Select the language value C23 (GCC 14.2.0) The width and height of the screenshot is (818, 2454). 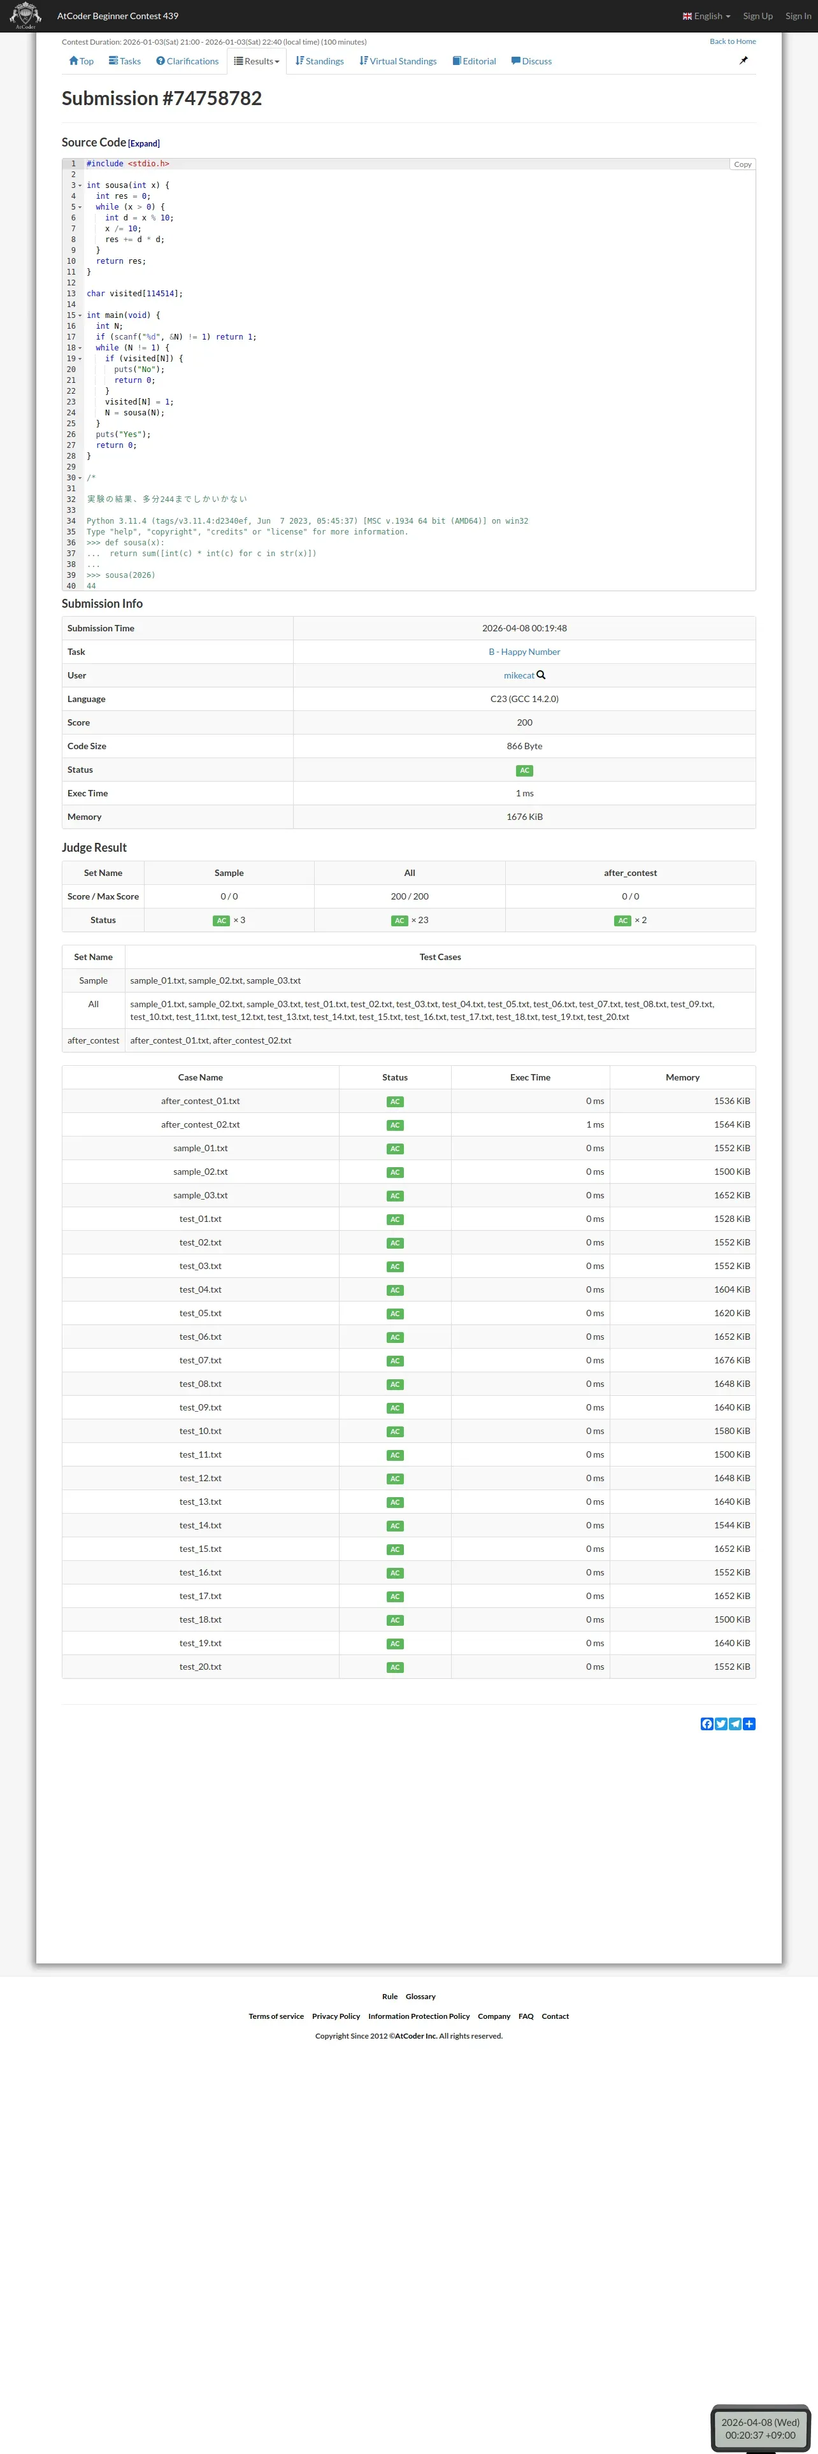[525, 700]
